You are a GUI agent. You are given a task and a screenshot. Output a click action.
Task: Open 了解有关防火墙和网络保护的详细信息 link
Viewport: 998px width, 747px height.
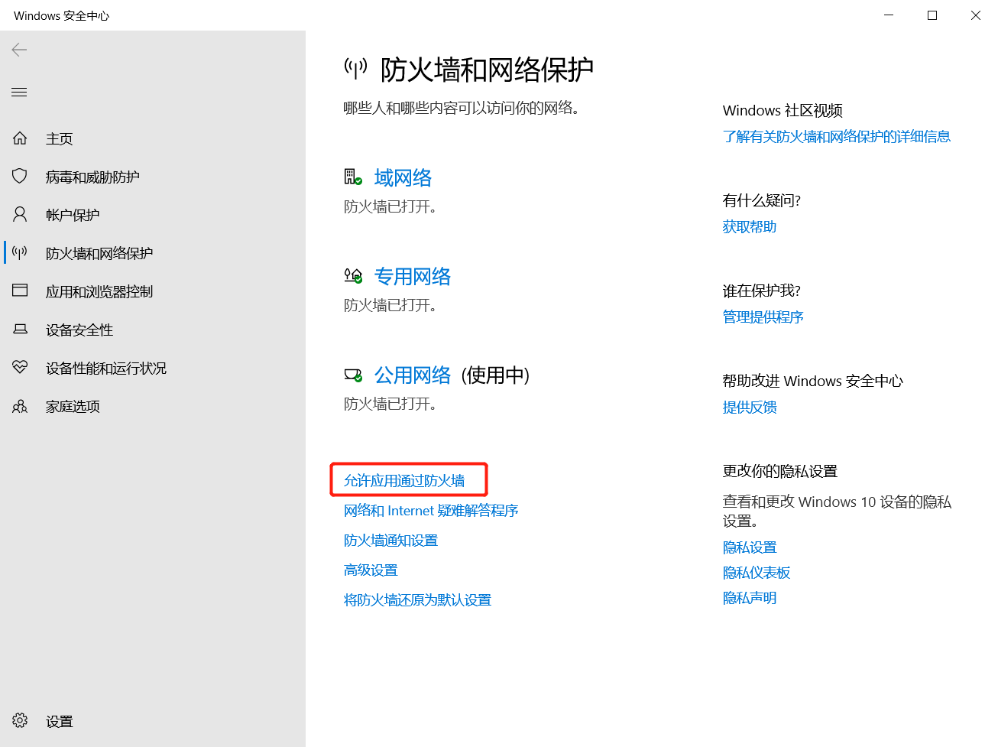(x=837, y=136)
